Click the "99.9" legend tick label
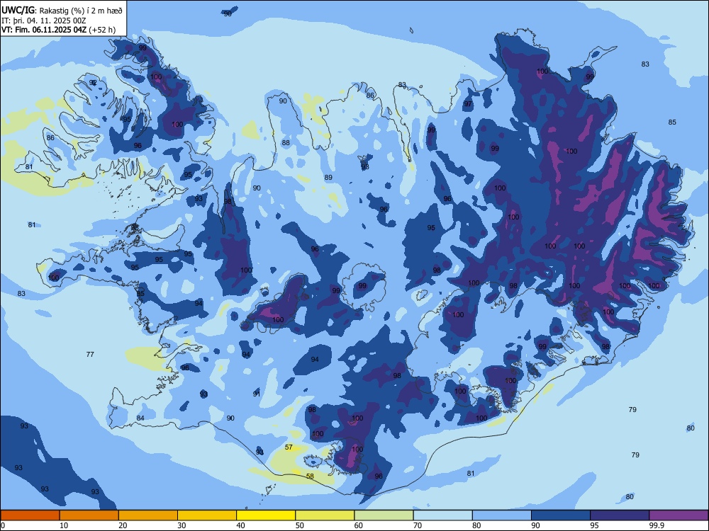This screenshot has width=709, height=531. pyautogui.click(x=657, y=525)
